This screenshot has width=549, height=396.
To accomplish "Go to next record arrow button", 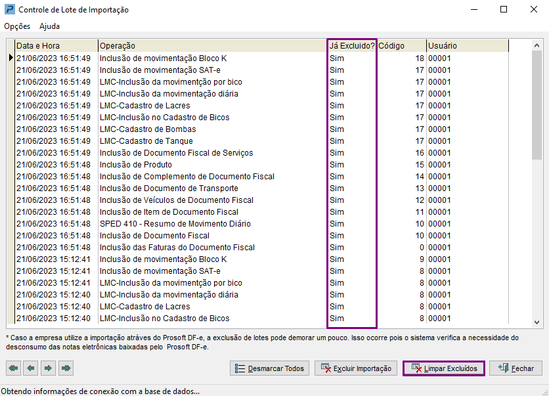I will pyautogui.click(x=49, y=368).
